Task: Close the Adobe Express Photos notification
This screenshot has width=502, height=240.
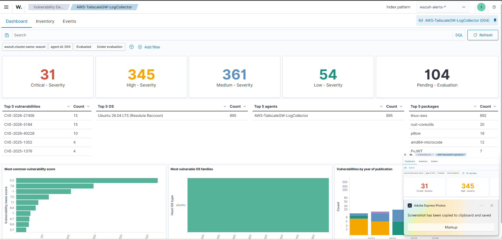Action: click(x=492, y=205)
